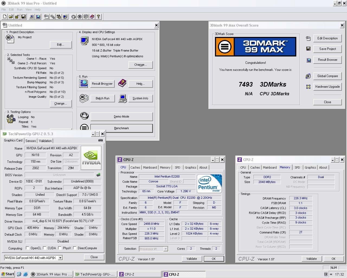Viewport: 347px width, 278px height.
Task: Open SPD tab in CPU-Z Memory window
Action: [297, 168]
